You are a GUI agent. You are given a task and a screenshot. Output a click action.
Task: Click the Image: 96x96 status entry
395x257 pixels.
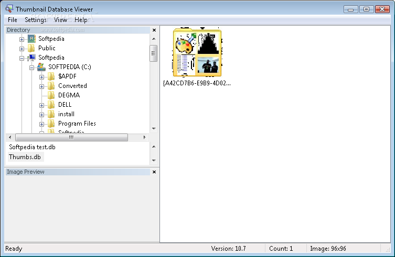tap(328, 249)
